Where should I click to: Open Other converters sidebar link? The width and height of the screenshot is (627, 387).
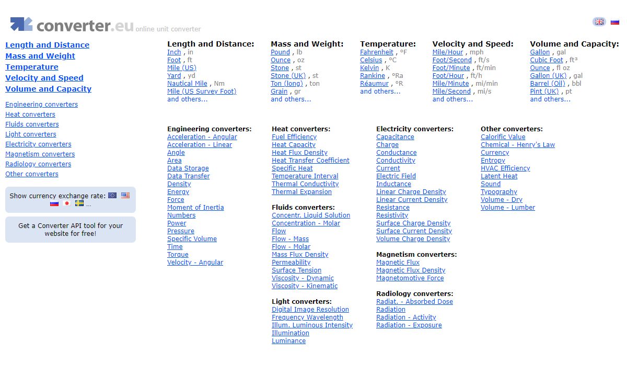click(32, 174)
